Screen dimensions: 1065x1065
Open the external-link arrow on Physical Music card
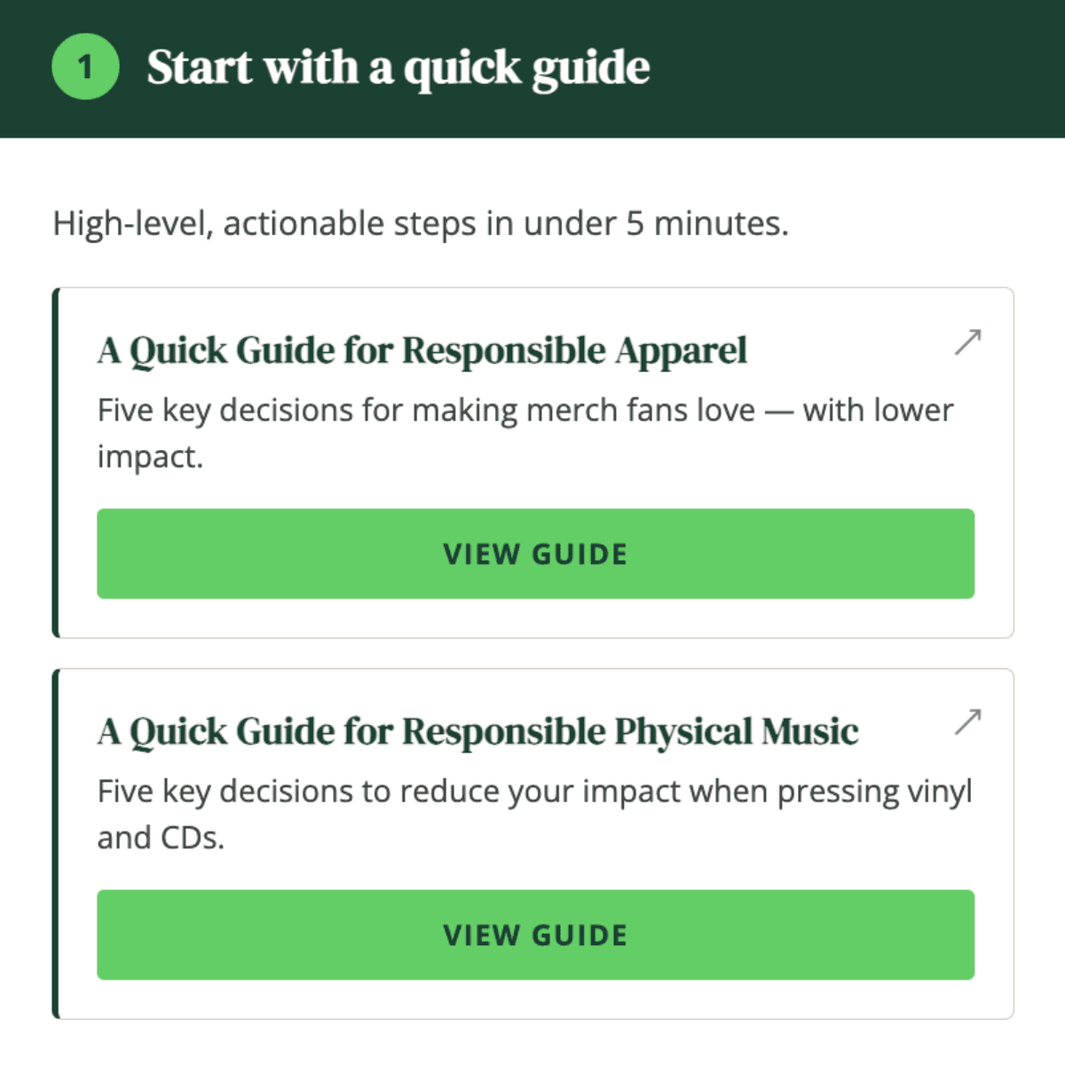coord(967,722)
